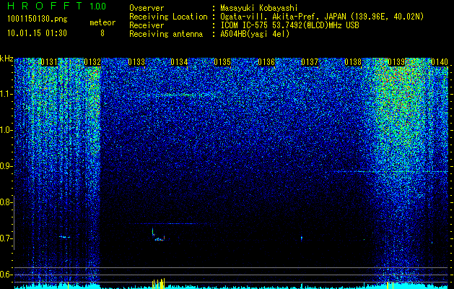Click the date stamp 10.01.15 01:30
The width and height of the screenshot is (454, 289).
tap(37, 33)
